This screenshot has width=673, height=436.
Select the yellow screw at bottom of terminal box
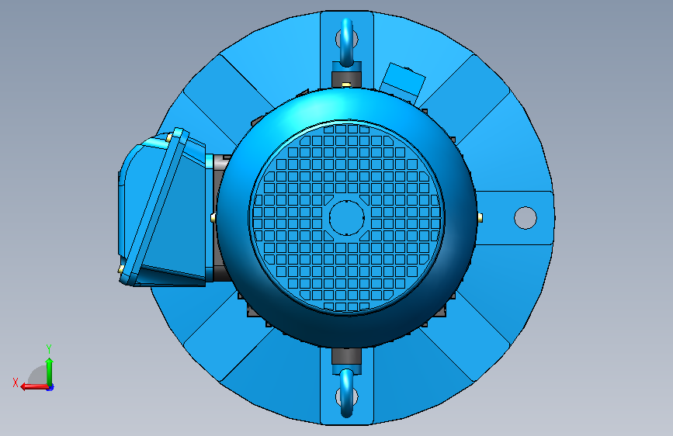pyautogui.click(x=121, y=269)
